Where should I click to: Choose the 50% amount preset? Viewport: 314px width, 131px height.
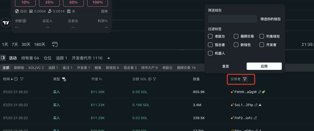pyautogui.click(x=74, y=2)
